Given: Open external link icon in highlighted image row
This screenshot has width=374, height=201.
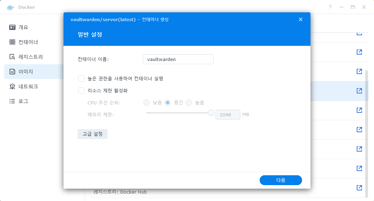Looking at the screenshot, I should (359, 91).
